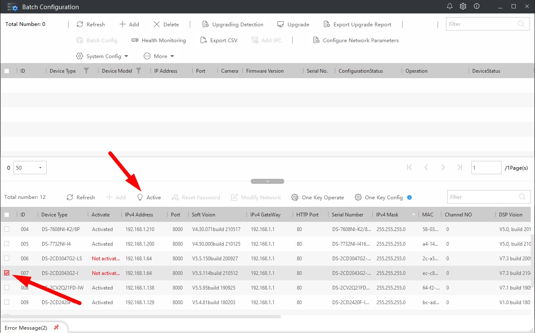Viewport: 535px width, 333px height.
Task: Expand the More dropdown menu
Action: pyautogui.click(x=159, y=56)
